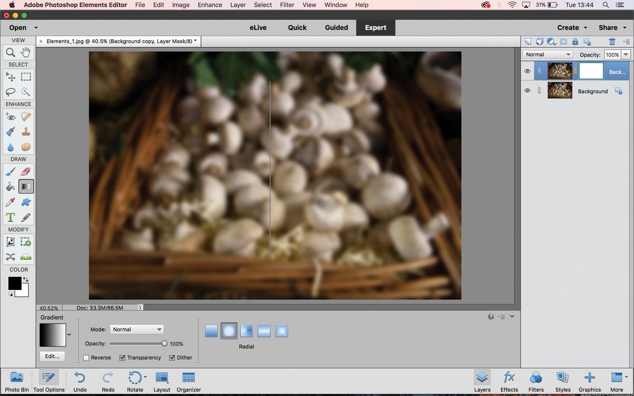Click the gradient Edit button

click(52, 356)
